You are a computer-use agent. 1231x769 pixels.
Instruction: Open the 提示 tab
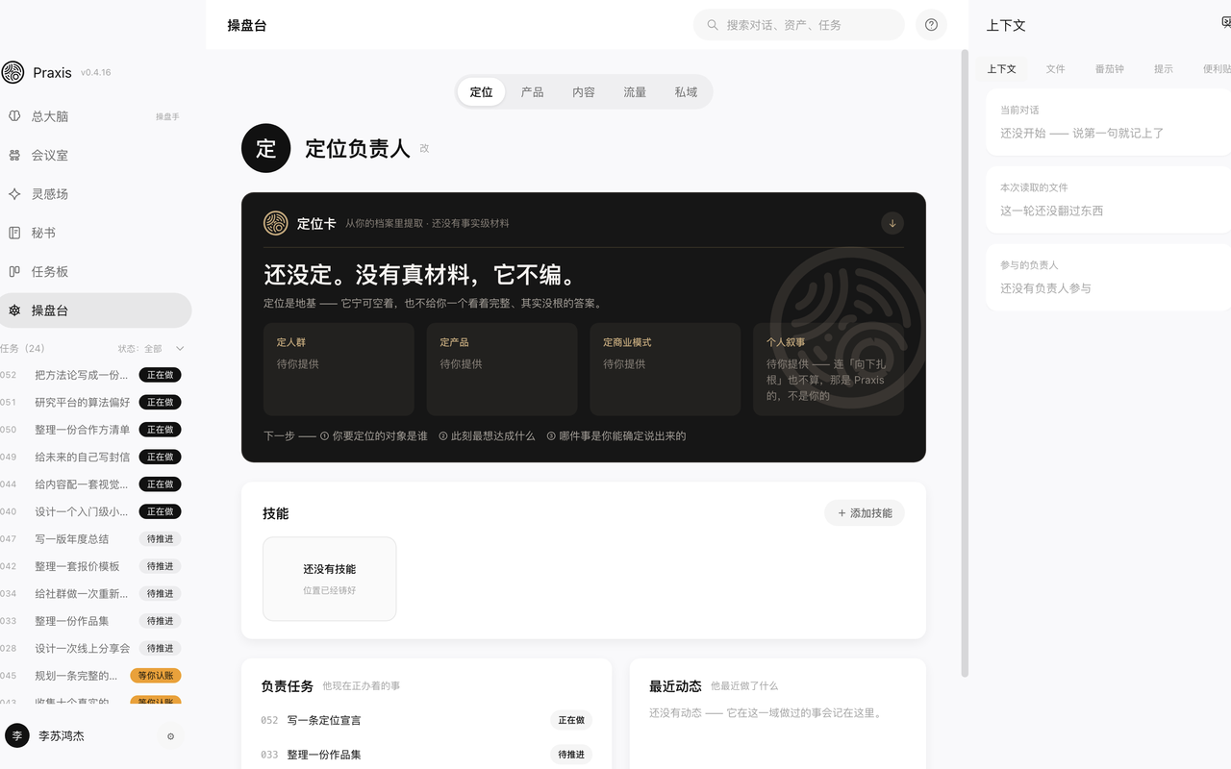click(x=1164, y=69)
